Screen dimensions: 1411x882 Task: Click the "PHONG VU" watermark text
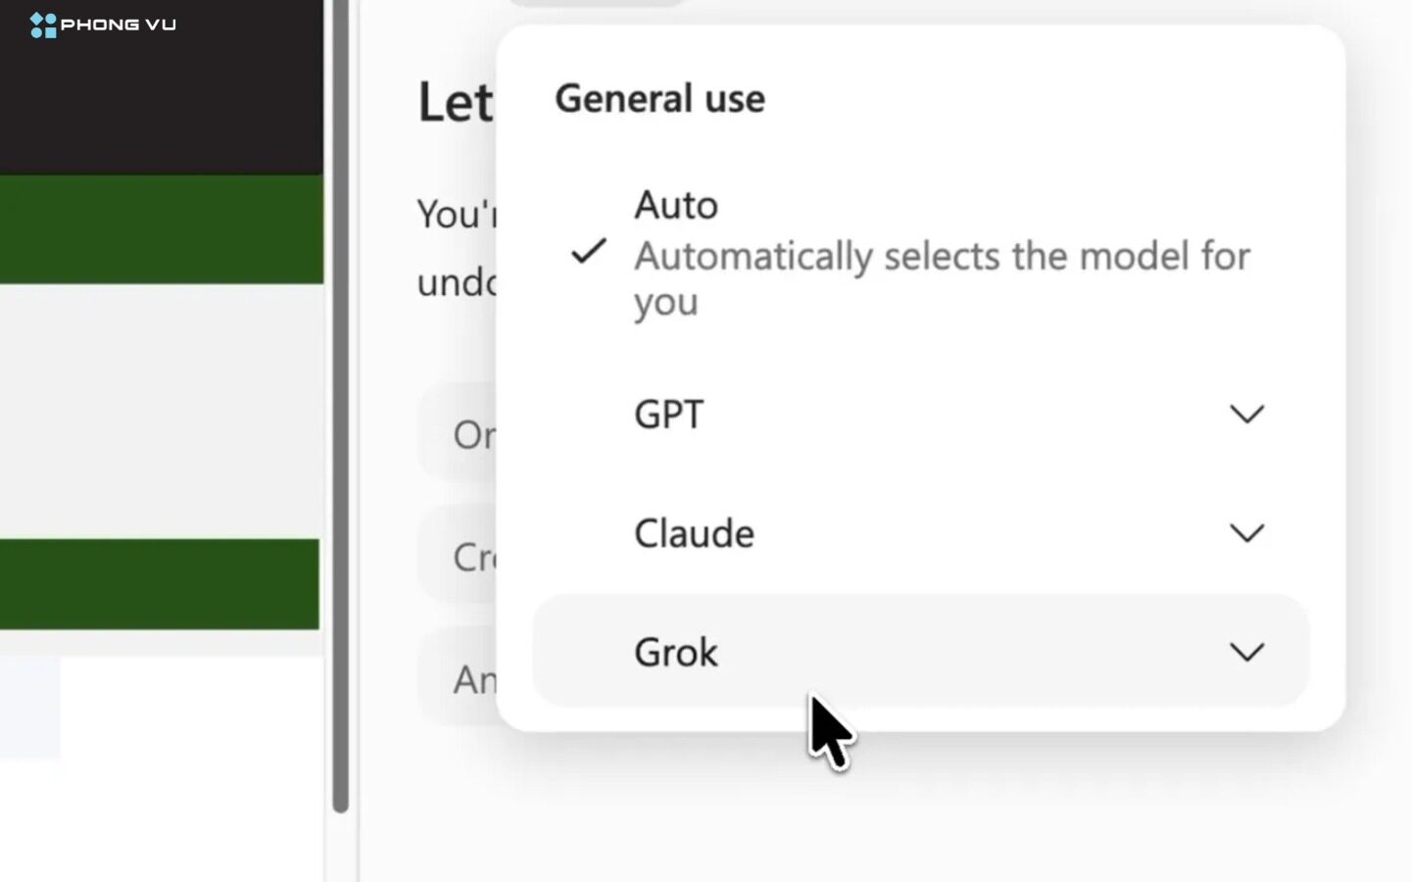[119, 24]
